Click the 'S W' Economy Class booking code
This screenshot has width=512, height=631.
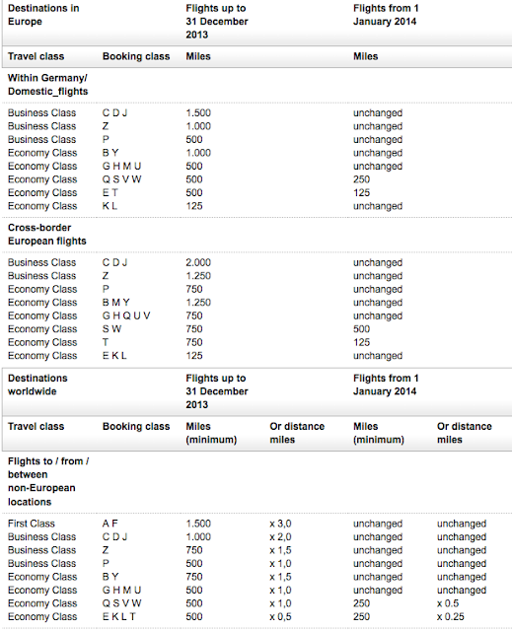coord(111,329)
